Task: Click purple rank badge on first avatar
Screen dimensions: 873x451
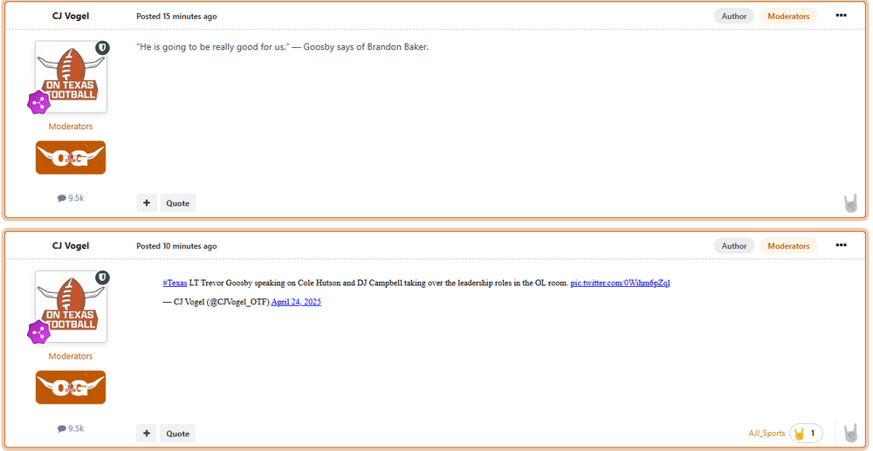Action: (x=38, y=102)
